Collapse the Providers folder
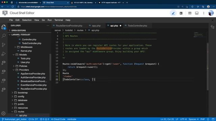The height and width of the screenshot is (121, 216). pyautogui.click(x=24, y=70)
